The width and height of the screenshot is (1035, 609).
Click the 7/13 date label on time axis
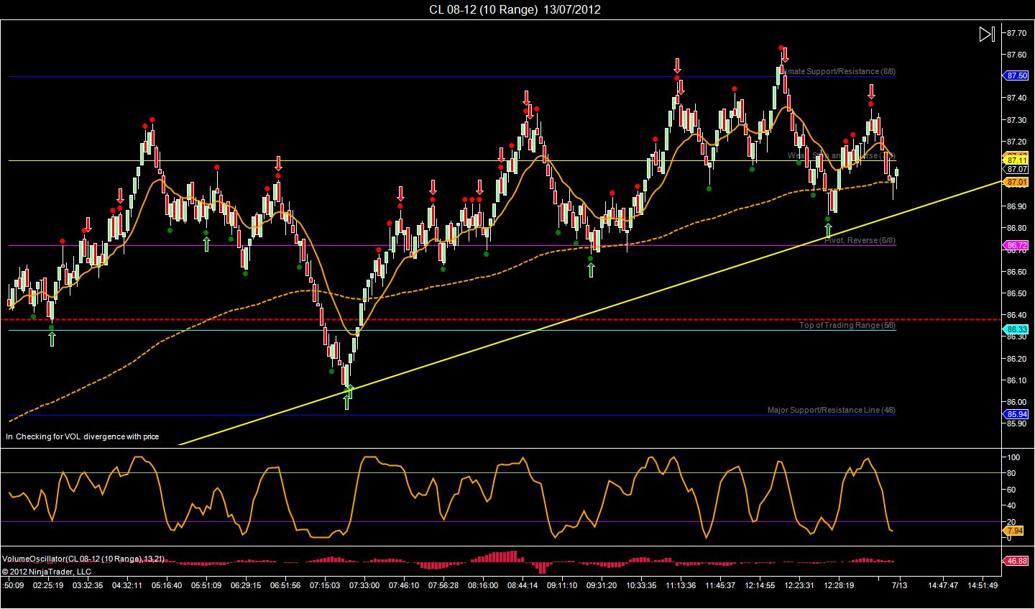pyautogui.click(x=900, y=585)
